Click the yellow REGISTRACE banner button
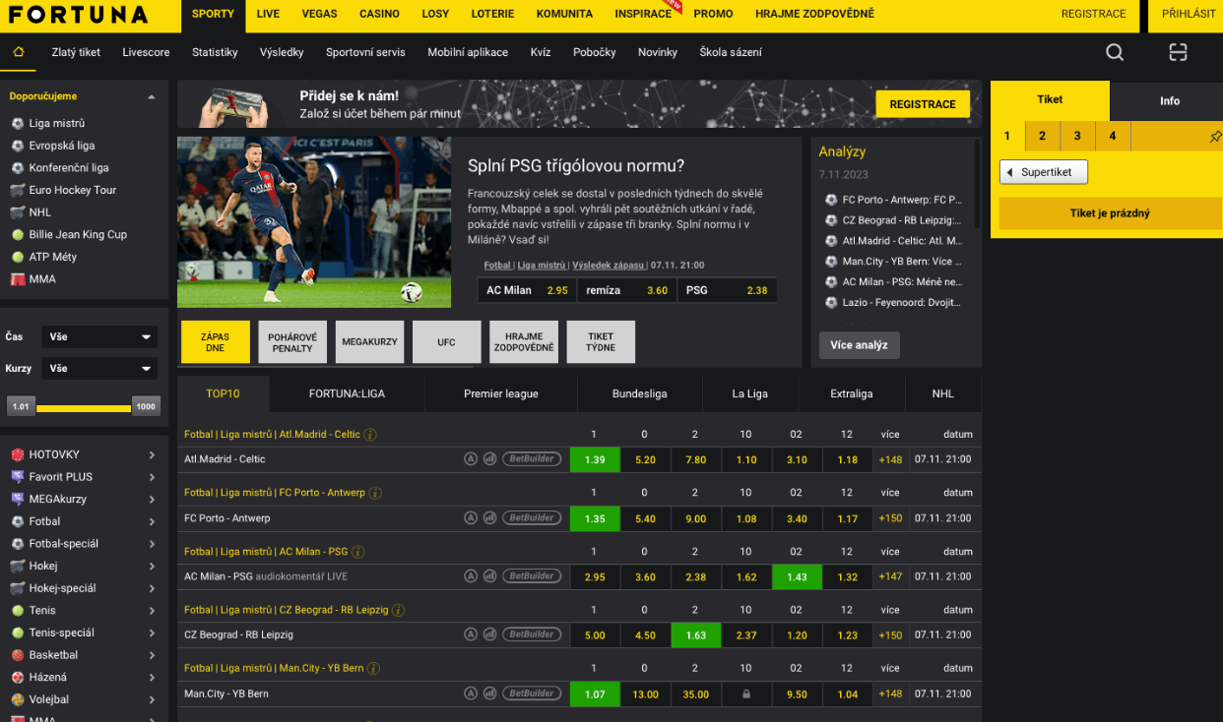This screenshot has width=1223, height=722. point(922,104)
